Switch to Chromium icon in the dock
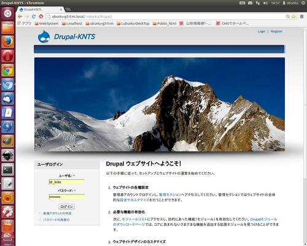The height and width of the screenshot is (246, 307). click(7, 84)
